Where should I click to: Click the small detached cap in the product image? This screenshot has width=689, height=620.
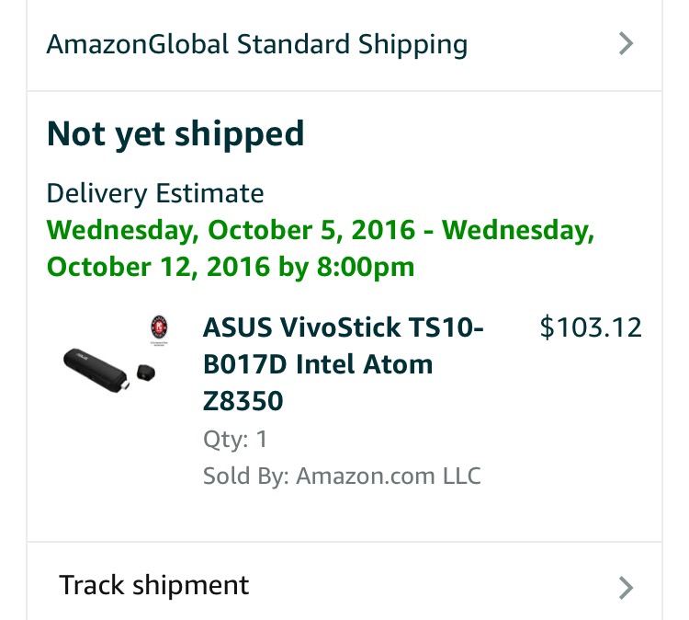146,371
